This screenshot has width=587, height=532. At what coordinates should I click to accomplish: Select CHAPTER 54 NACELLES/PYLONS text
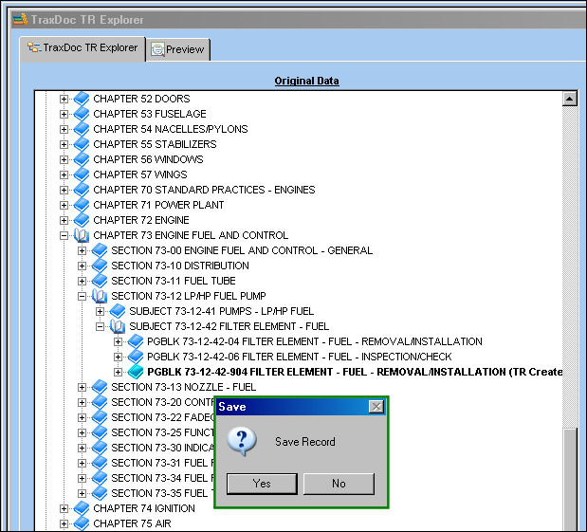[171, 129]
